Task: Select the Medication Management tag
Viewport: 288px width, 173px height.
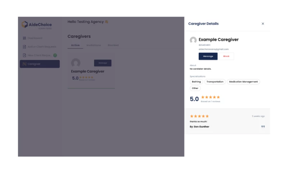Action: tap(243, 82)
